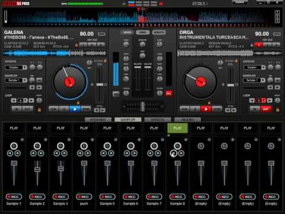
Task: Select the MIXER tab in center panel
Action: (x=127, y=32)
